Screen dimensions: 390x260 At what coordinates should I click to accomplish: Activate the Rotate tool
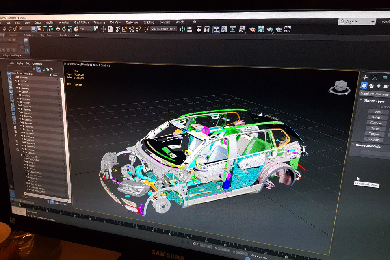(x=64, y=29)
